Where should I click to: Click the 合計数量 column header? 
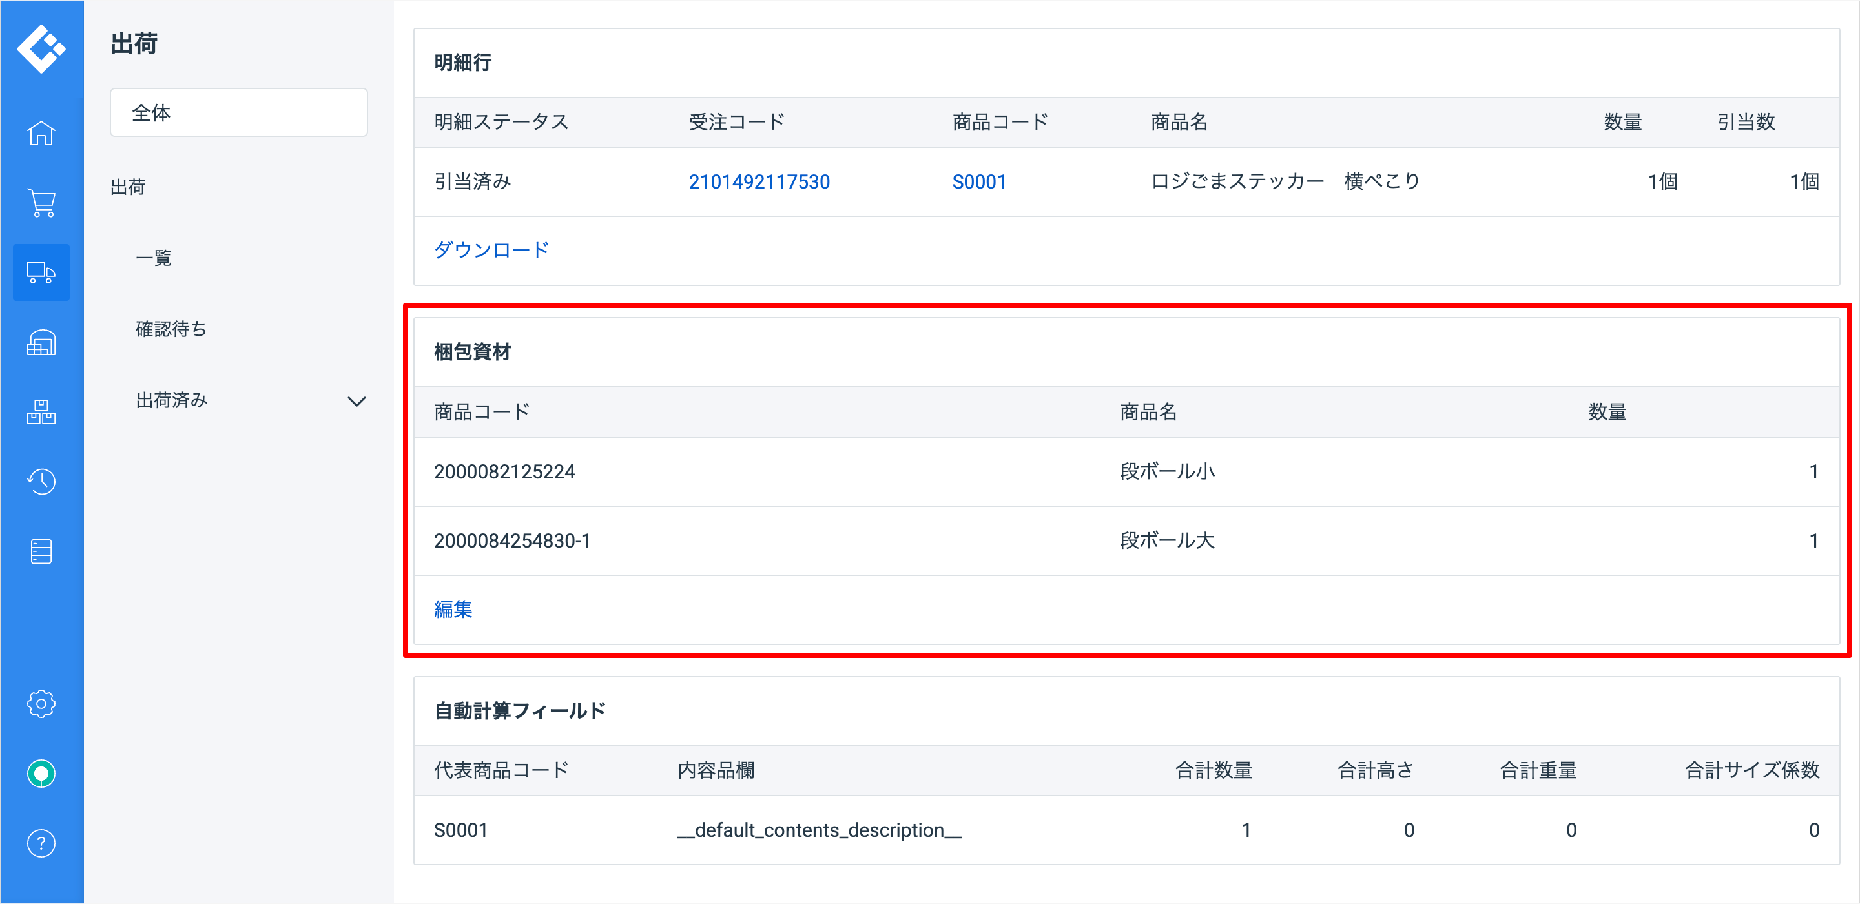click(x=1213, y=770)
